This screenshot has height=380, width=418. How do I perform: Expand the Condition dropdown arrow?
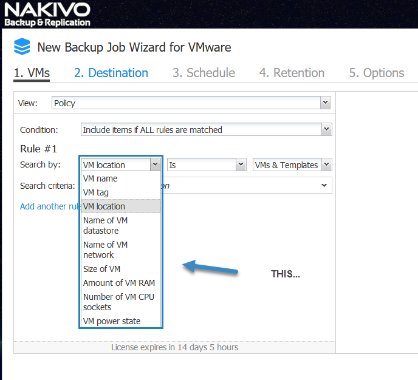[x=327, y=129]
